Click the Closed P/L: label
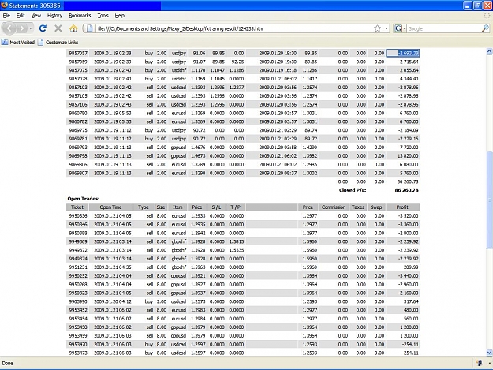493x370 pixels. click(x=353, y=190)
